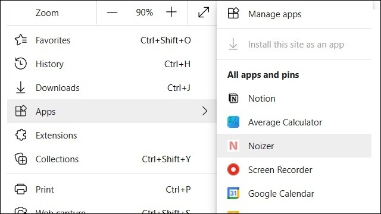Click the red Screen Recorder icon
The image size is (381, 214).
coord(233,169)
